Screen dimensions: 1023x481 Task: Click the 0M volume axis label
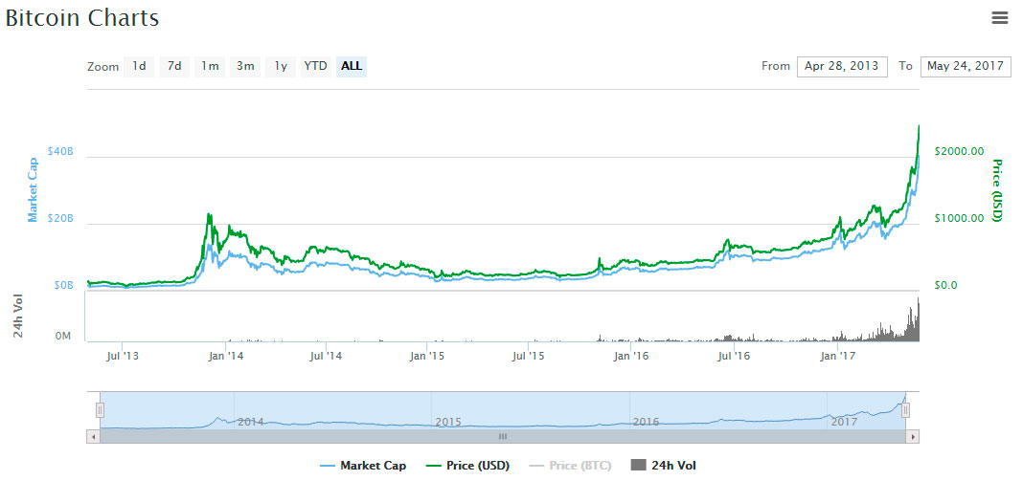point(62,336)
